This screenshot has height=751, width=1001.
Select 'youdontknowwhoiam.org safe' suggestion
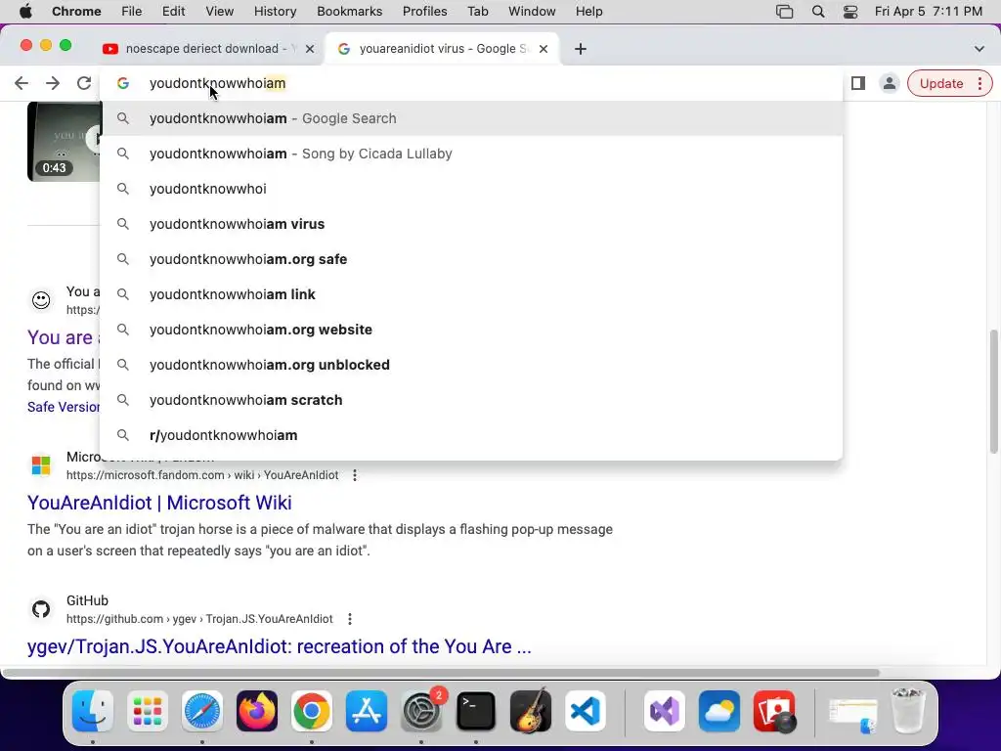pos(472,258)
